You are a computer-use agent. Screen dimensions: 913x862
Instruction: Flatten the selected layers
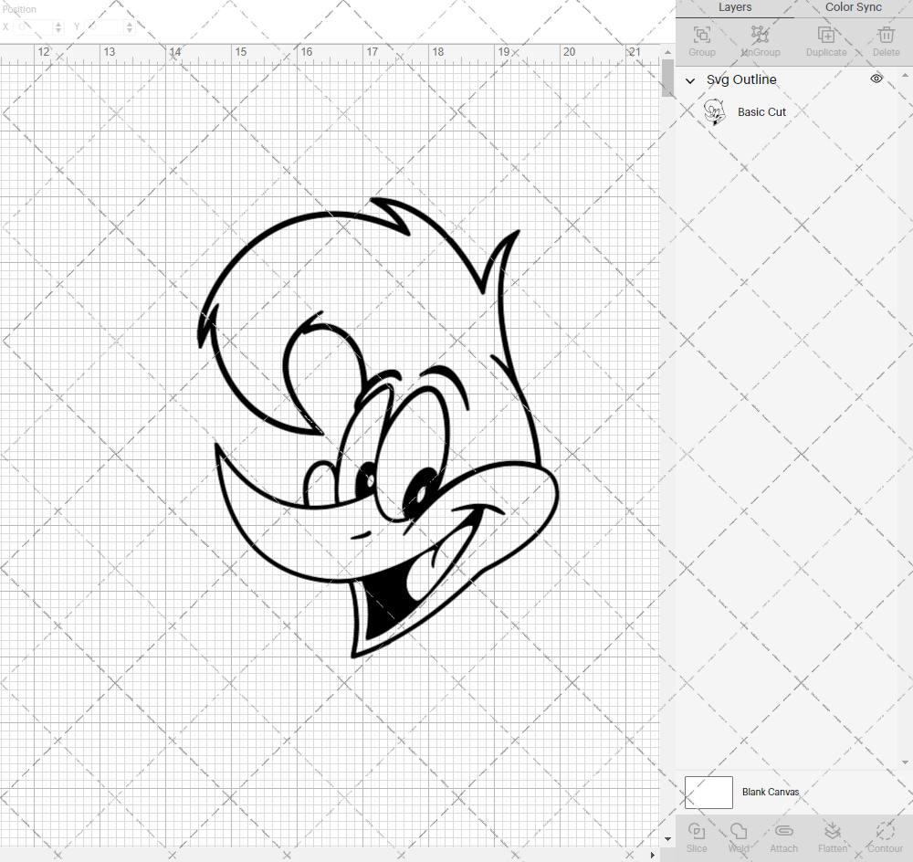(833, 836)
